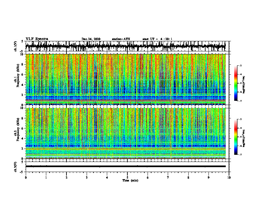Click the time axis tick label "5"
Screen dimensions: 258x199
coord(127,178)
